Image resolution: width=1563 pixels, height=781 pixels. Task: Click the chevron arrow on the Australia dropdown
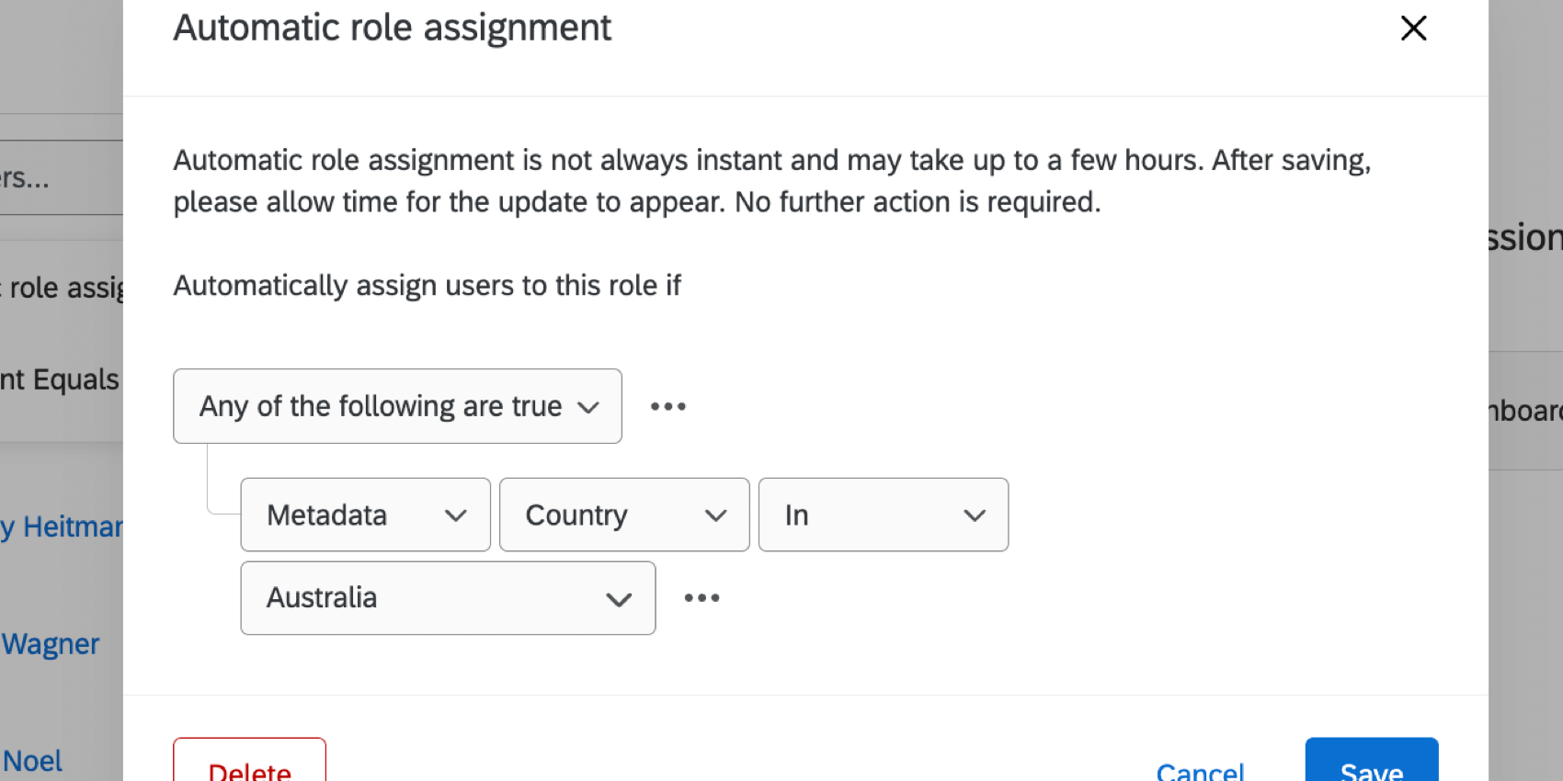pyautogui.click(x=619, y=599)
